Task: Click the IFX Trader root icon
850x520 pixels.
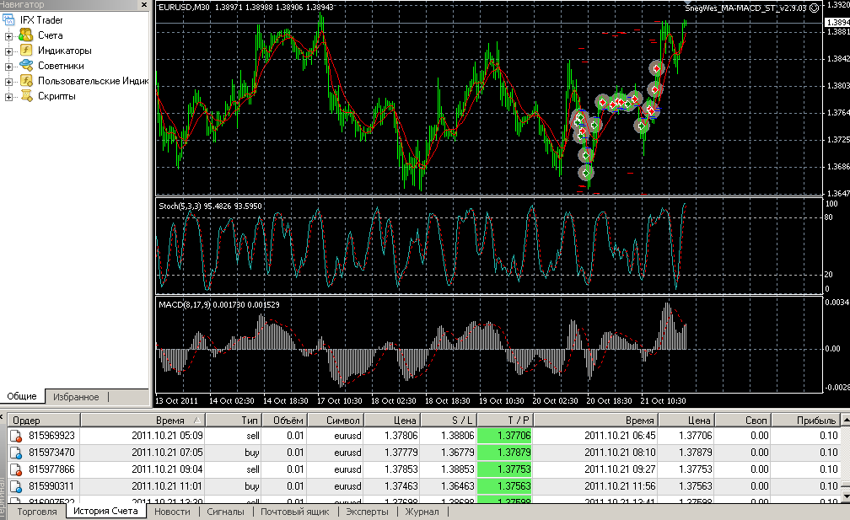Action: pos(9,19)
